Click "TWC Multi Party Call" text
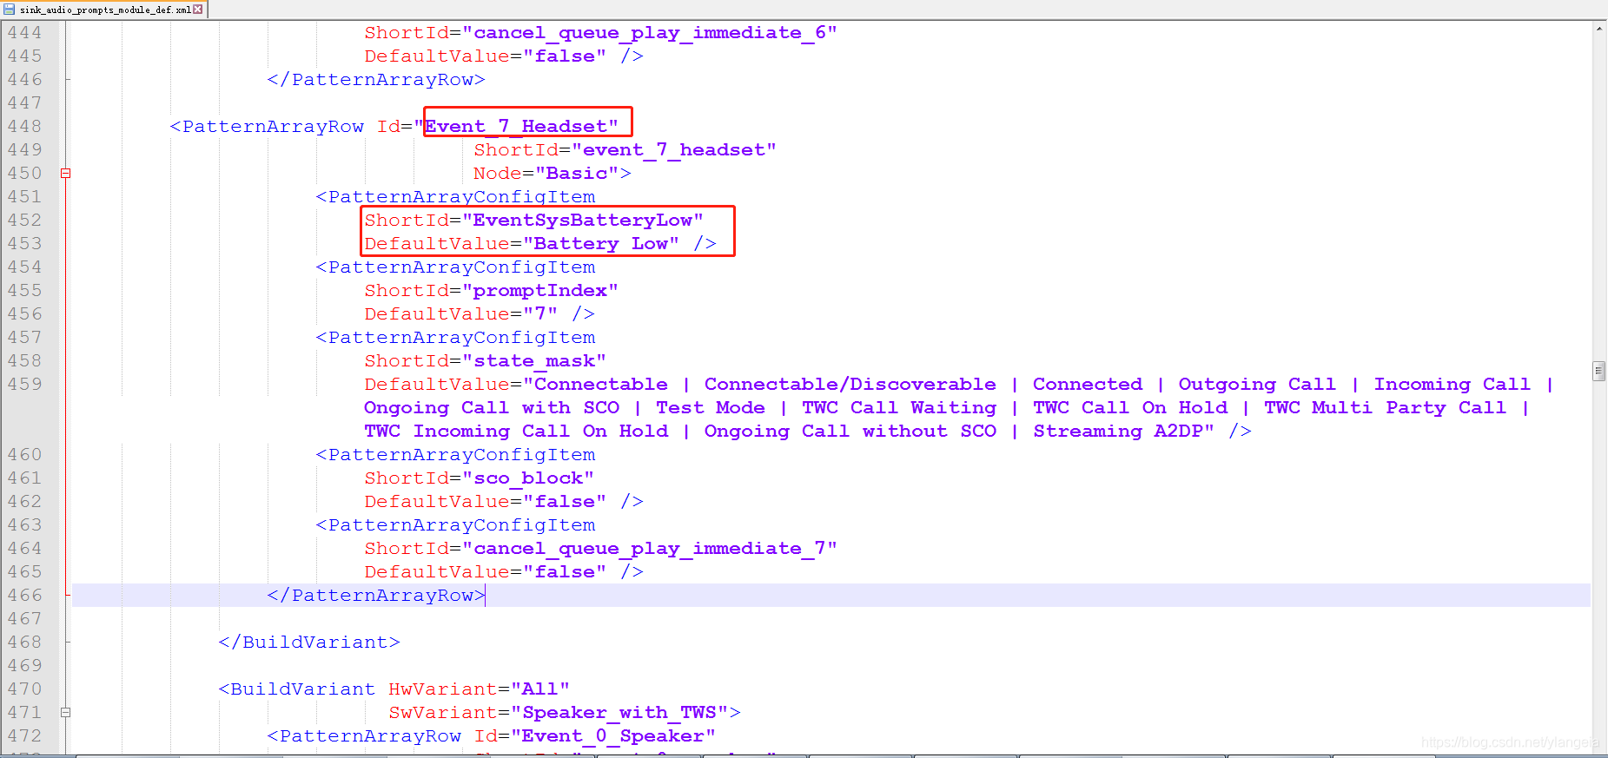Screen dimensions: 1608x758 point(1385,408)
